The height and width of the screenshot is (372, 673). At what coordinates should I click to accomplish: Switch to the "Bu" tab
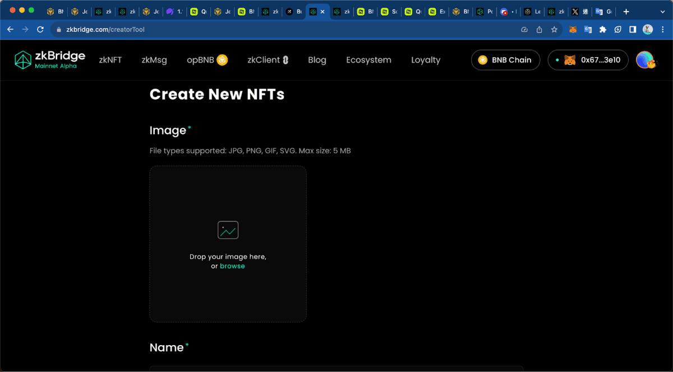coord(294,11)
